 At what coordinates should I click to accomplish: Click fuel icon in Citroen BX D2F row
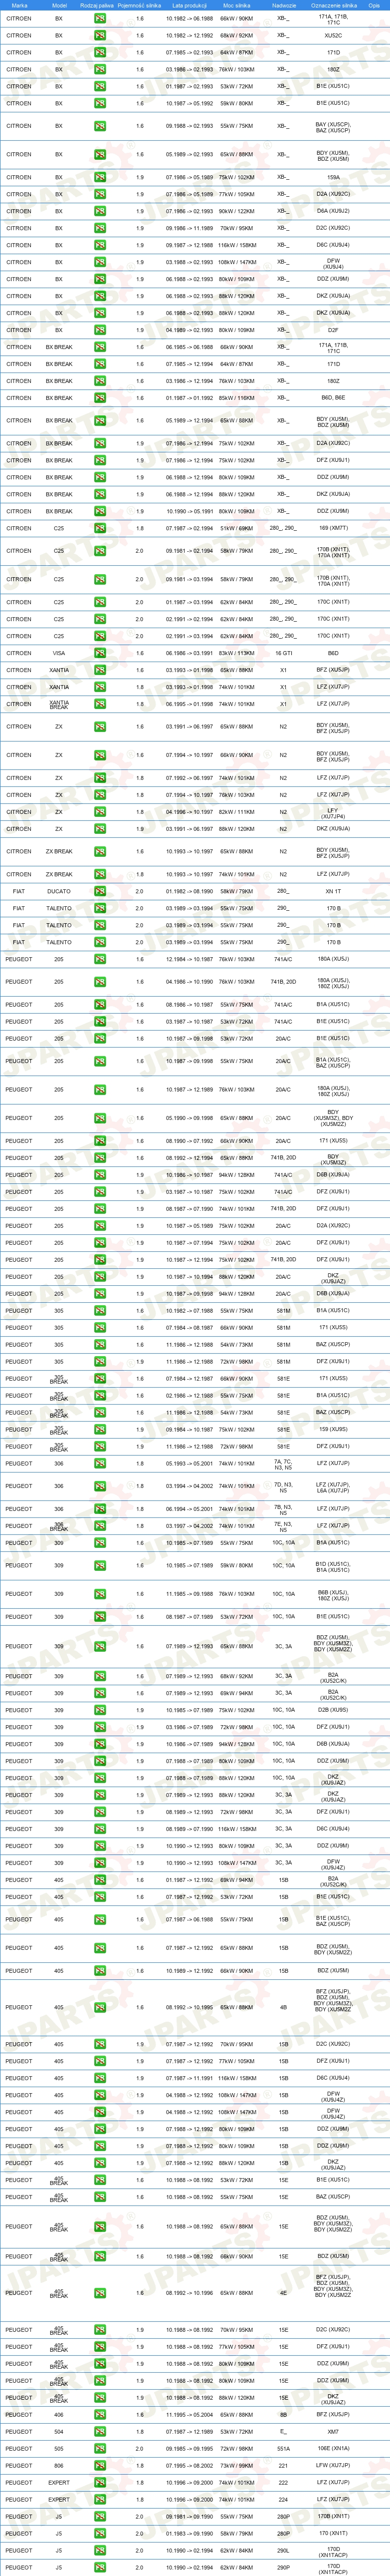[x=100, y=330]
